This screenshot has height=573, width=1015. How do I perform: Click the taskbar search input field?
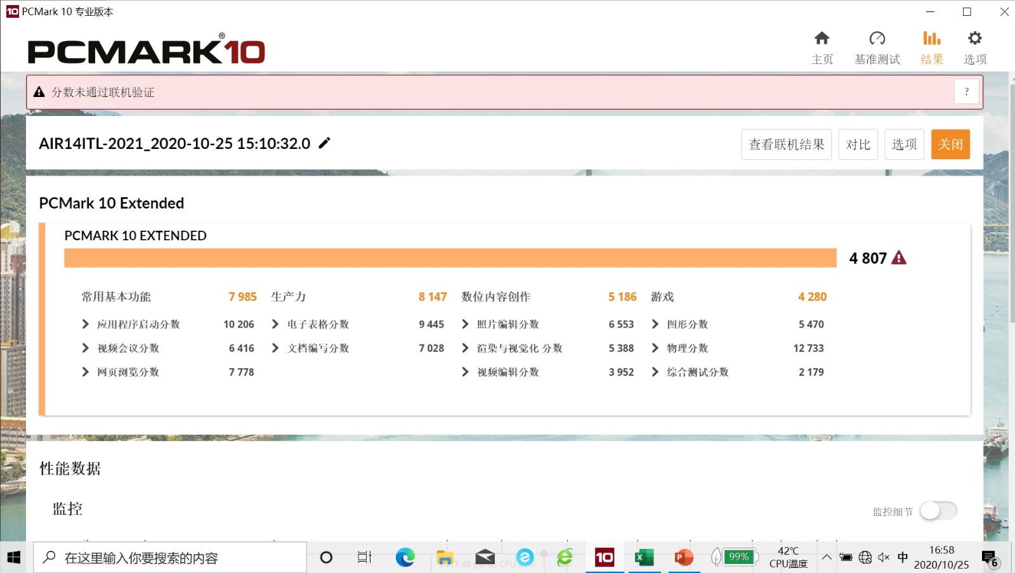(170, 558)
